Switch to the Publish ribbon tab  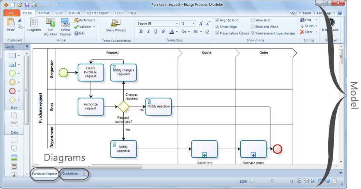point(74,13)
